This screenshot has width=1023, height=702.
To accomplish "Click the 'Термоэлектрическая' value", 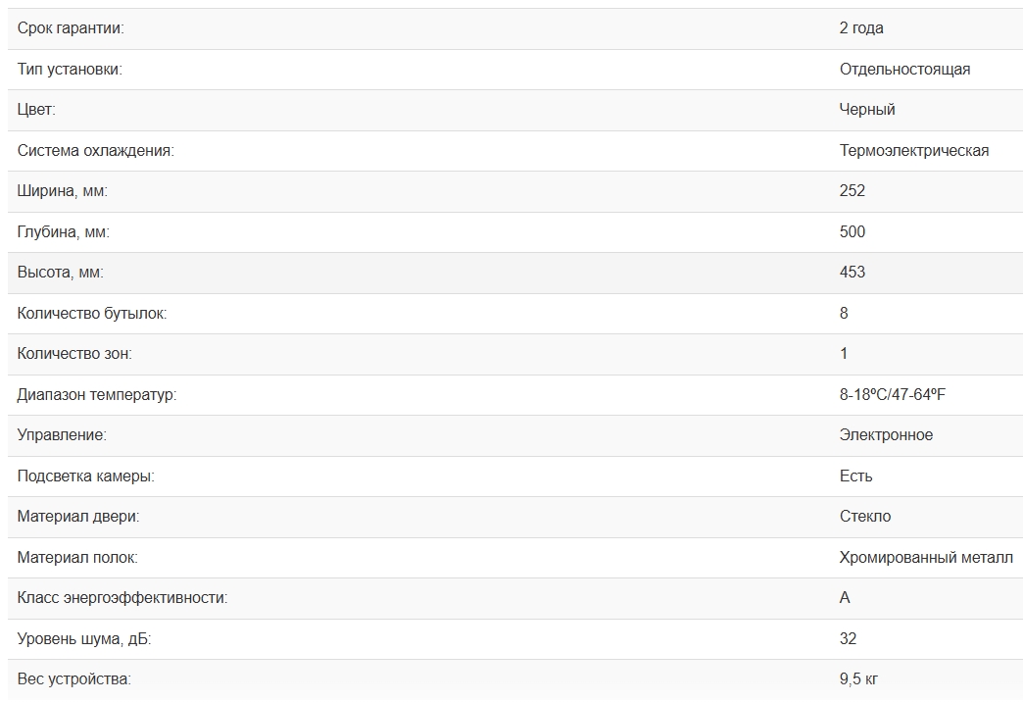I will pyautogui.click(x=913, y=150).
